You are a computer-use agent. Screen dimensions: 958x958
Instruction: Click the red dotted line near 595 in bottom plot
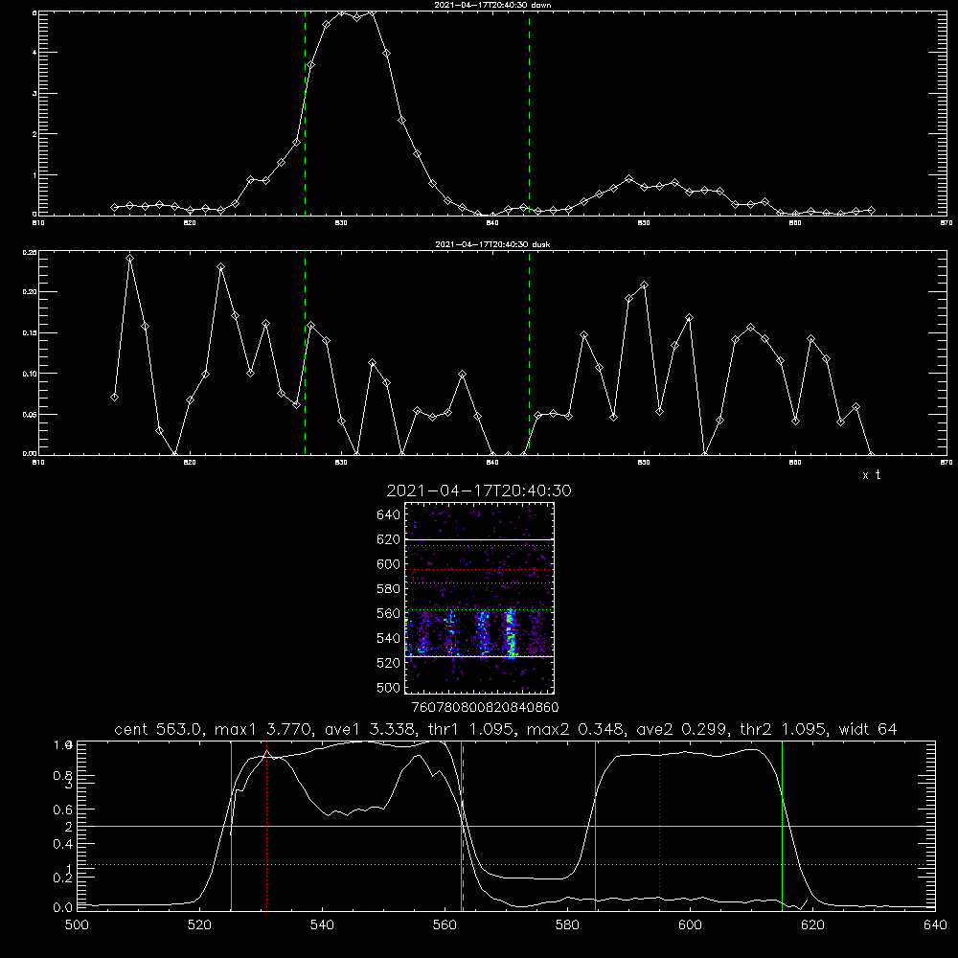click(659, 826)
